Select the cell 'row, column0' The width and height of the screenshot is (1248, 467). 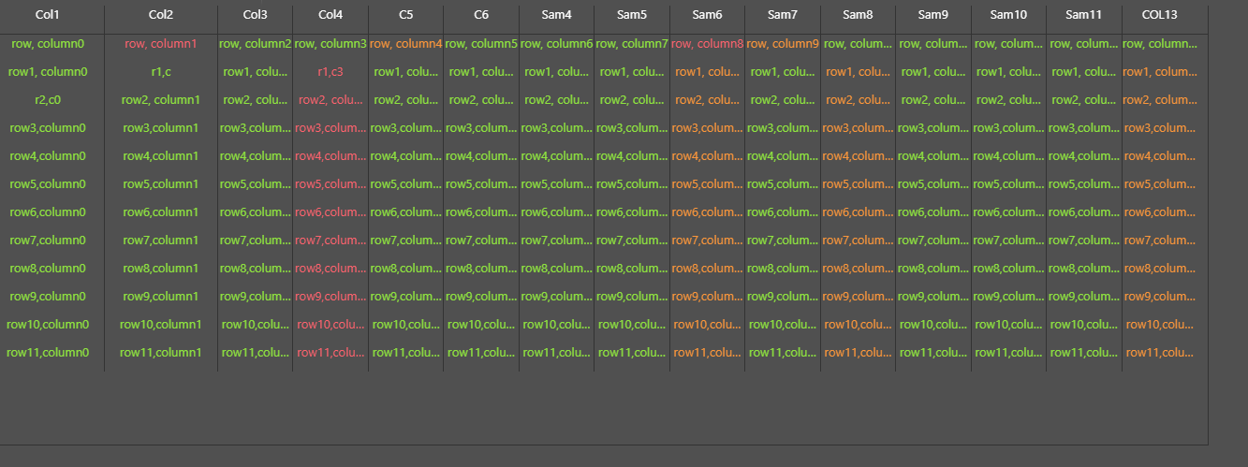coord(48,44)
